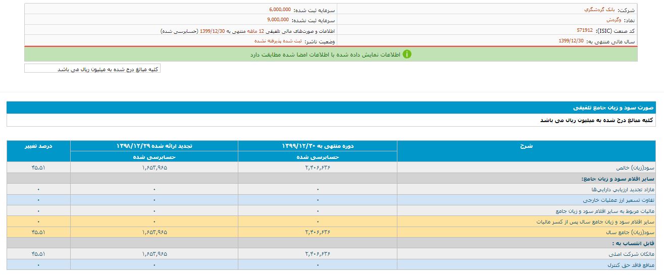
Task: Click the fiscal year end date 1399/12/30
Action: coord(571,41)
